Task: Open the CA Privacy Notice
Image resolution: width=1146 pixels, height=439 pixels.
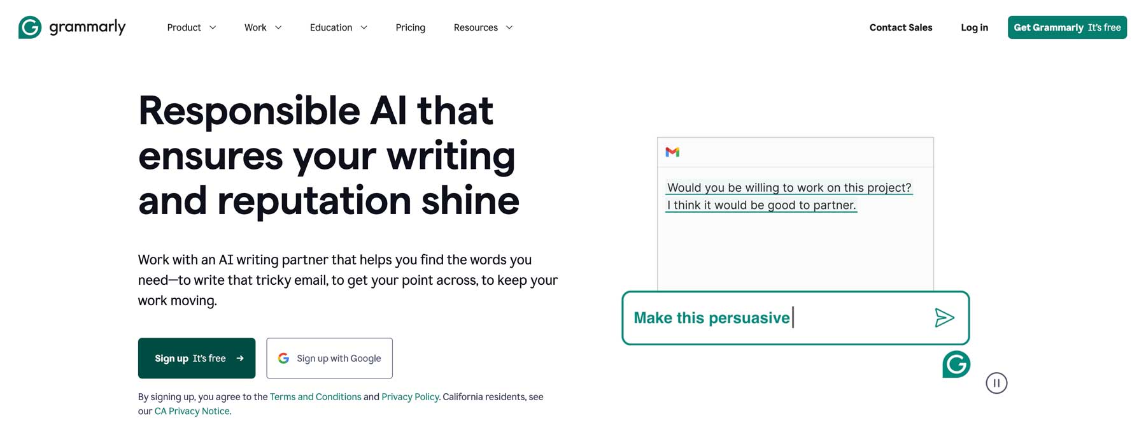Action: [192, 411]
